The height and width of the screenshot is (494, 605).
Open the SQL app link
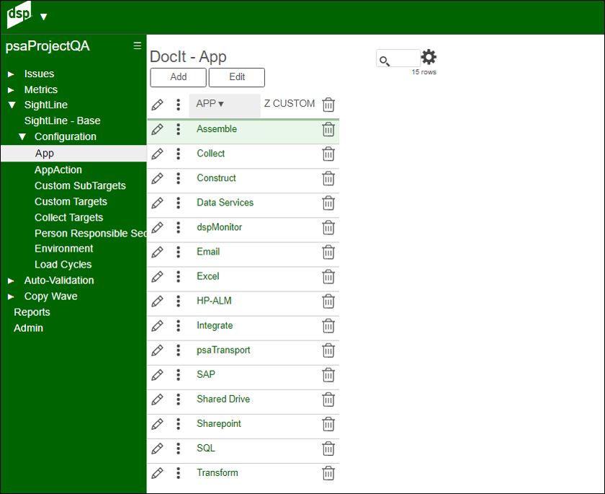(206, 448)
